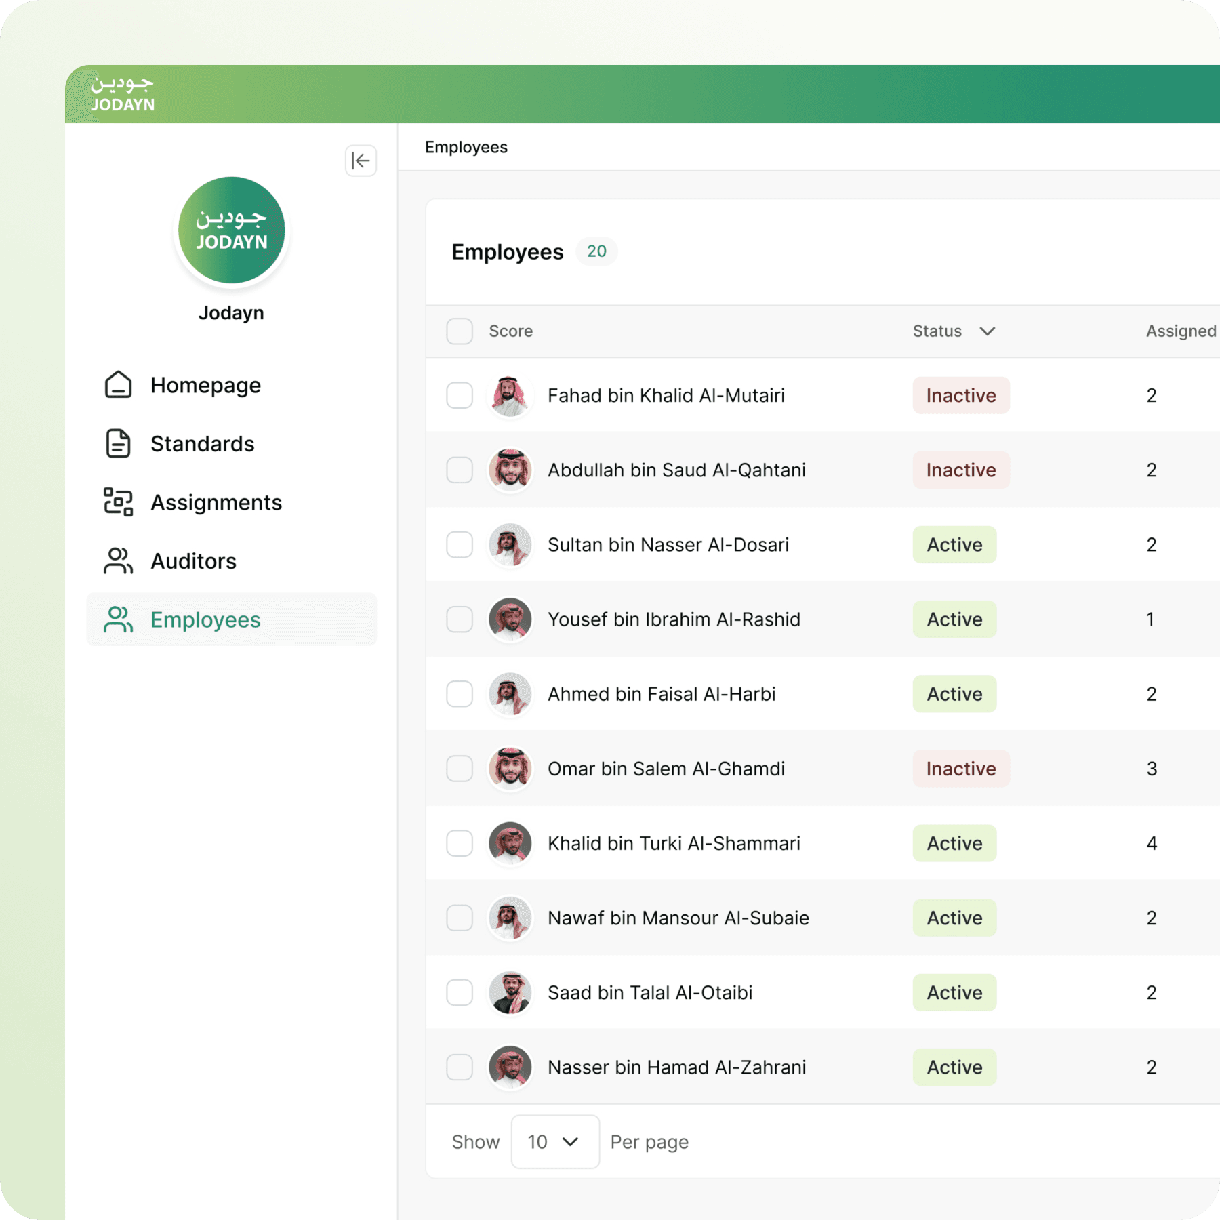Screen dimensions: 1220x1220
Task: Collapse the sidebar with the arrow icon
Action: click(361, 161)
